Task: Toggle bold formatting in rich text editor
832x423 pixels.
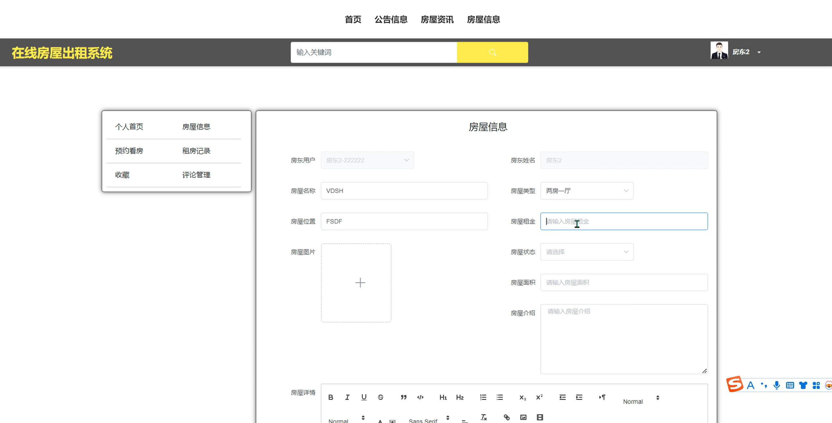Action: (331, 397)
